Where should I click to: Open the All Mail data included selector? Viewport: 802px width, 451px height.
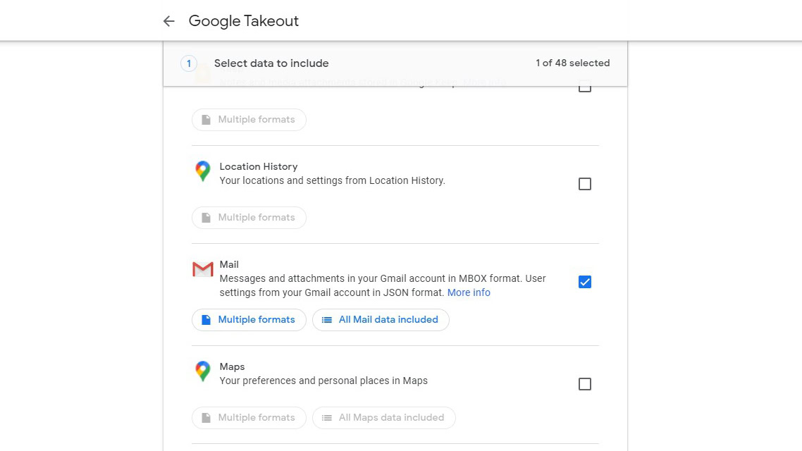click(x=381, y=320)
